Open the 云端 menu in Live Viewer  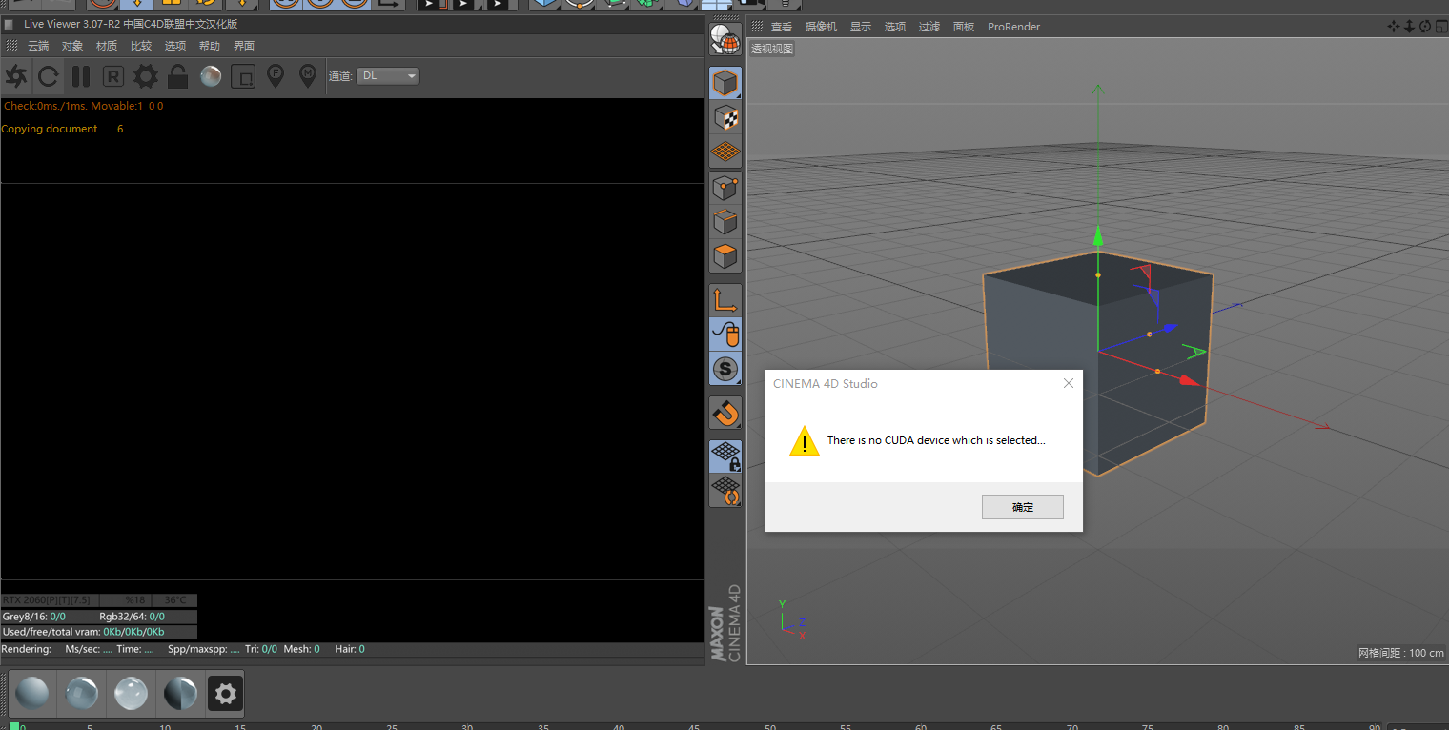point(38,46)
